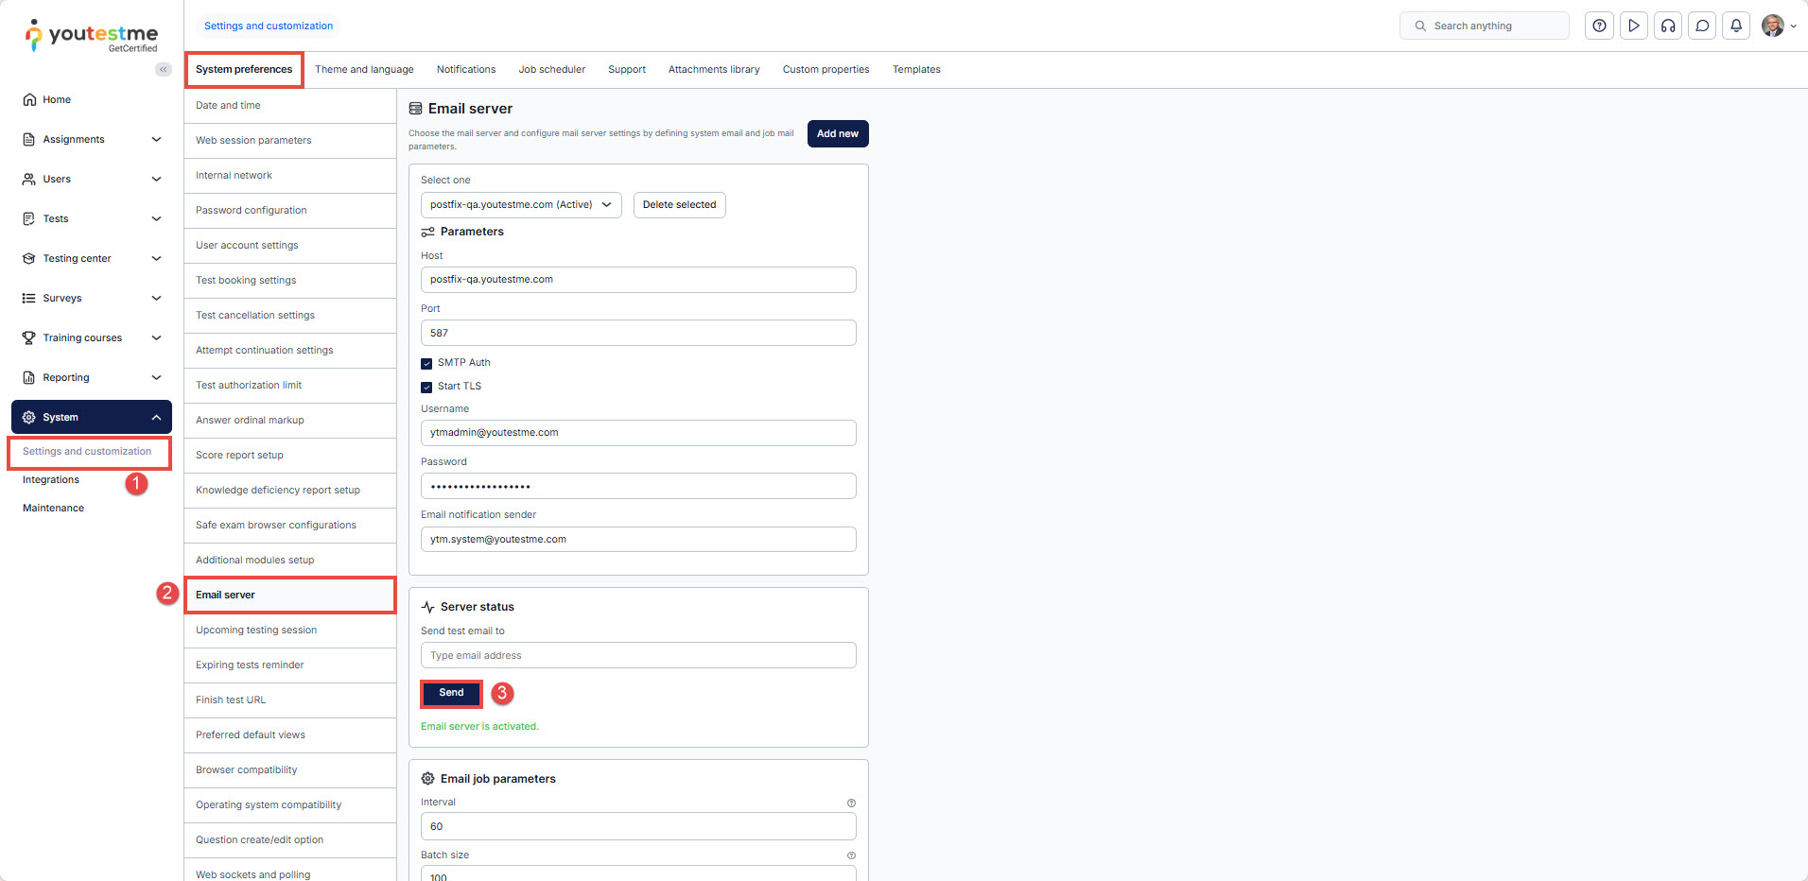Click the Delete selected button
1808x881 pixels.
(679, 205)
